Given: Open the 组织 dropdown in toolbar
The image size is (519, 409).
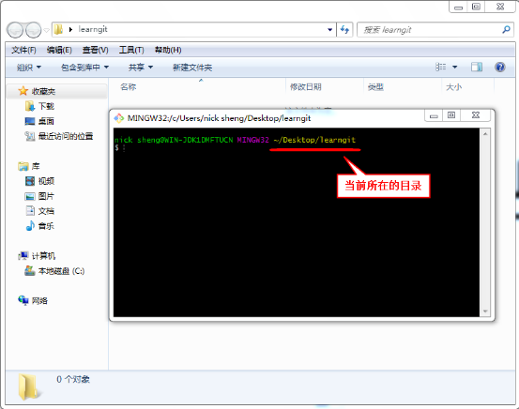Looking at the screenshot, I should [29, 68].
